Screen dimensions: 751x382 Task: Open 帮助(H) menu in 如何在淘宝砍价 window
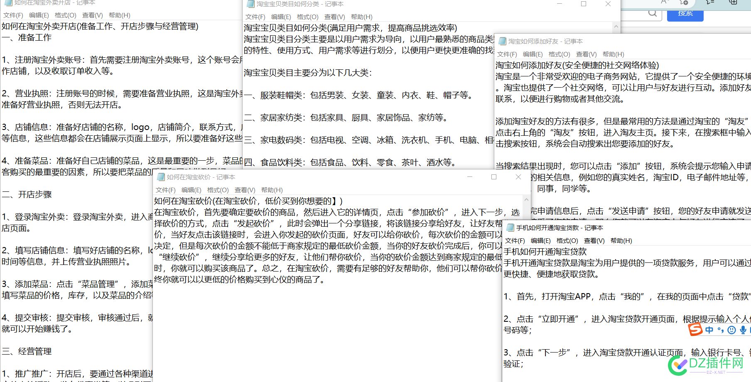click(272, 190)
